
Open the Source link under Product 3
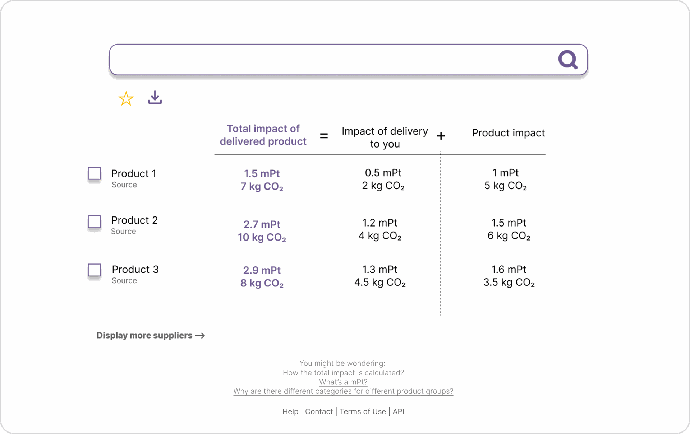[x=124, y=281]
